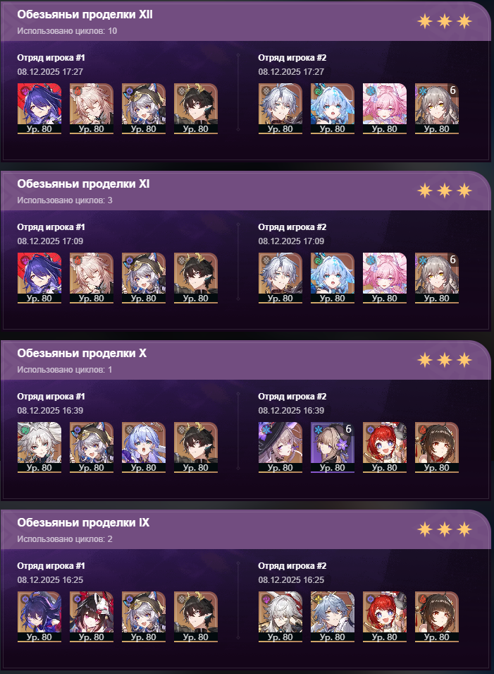
Task: Select the white-haired first character in stage X squad #1
Action: click(x=39, y=447)
